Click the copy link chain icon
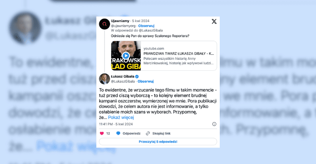The height and width of the screenshot is (164, 316). 148,133
